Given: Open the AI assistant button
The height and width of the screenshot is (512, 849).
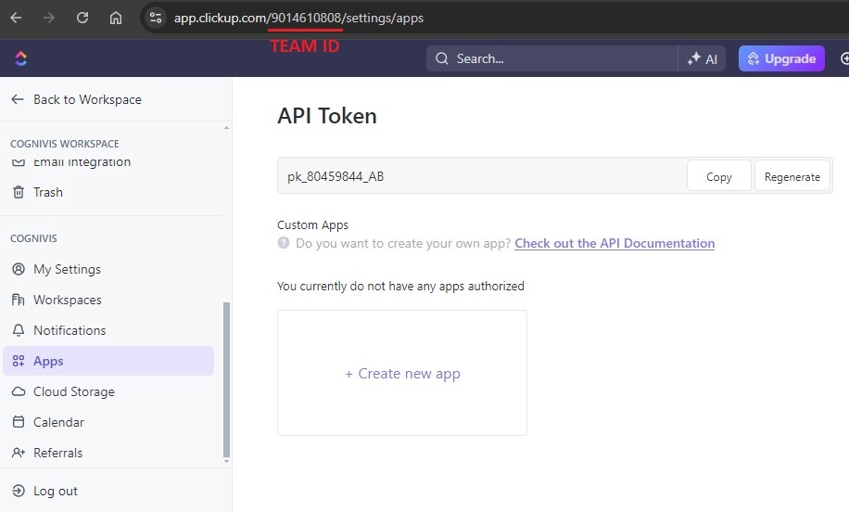Looking at the screenshot, I should pyautogui.click(x=703, y=58).
